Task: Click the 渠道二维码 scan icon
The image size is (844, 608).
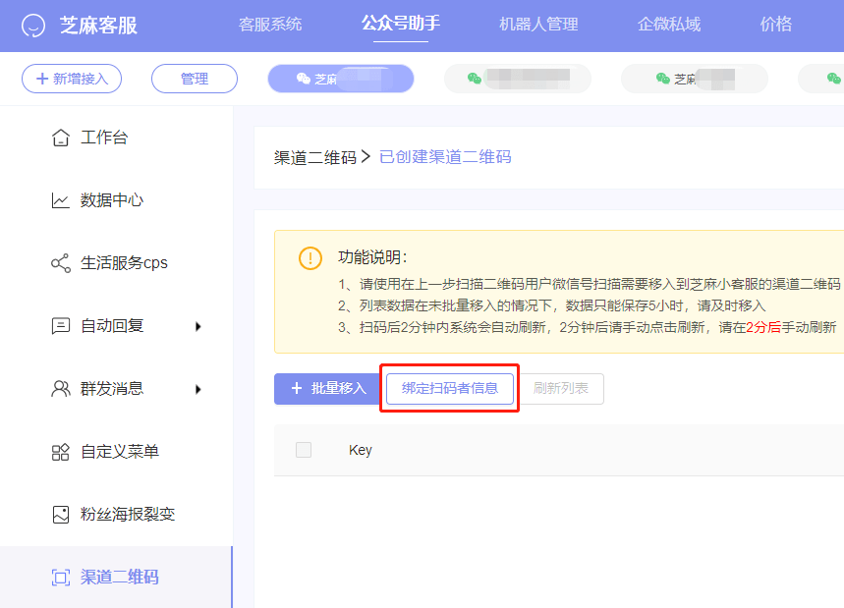Action: (x=61, y=578)
